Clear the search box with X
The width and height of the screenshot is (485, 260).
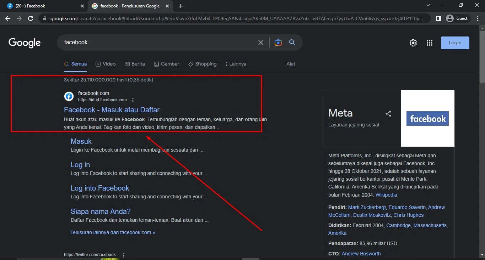(261, 43)
